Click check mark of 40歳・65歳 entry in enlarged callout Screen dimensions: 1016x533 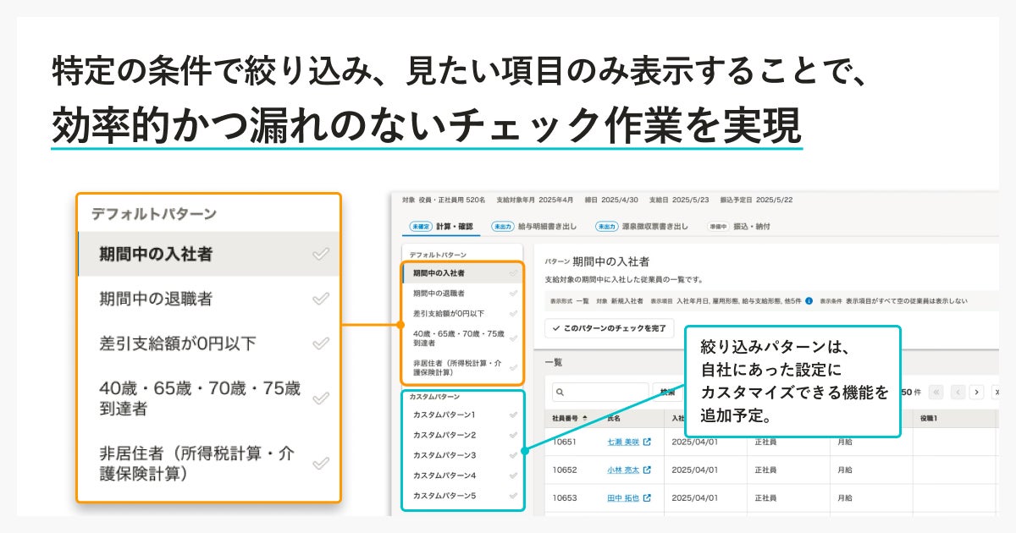click(x=320, y=398)
